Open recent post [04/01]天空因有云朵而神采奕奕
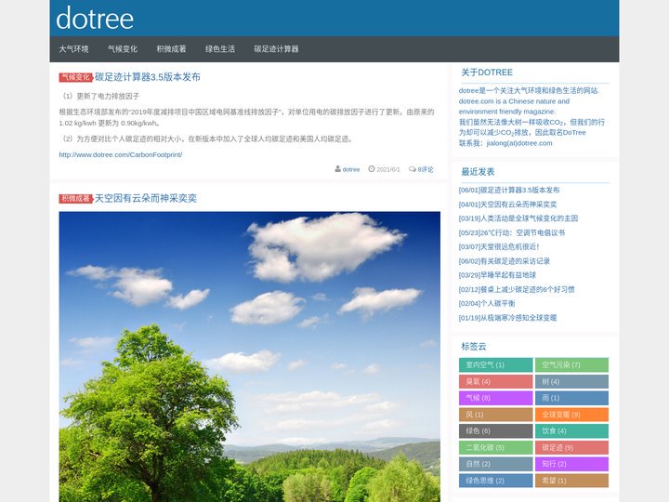This screenshot has width=669, height=502. pos(507,205)
